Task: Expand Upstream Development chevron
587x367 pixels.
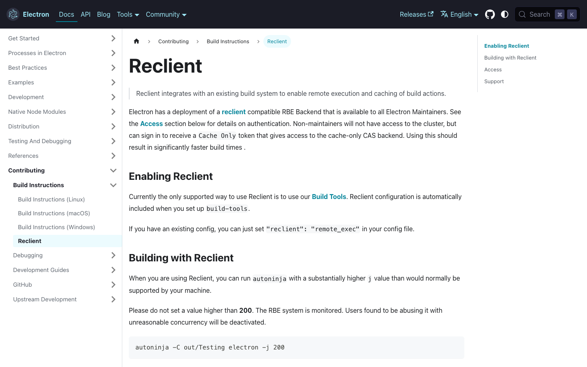Action: pyautogui.click(x=113, y=299)
